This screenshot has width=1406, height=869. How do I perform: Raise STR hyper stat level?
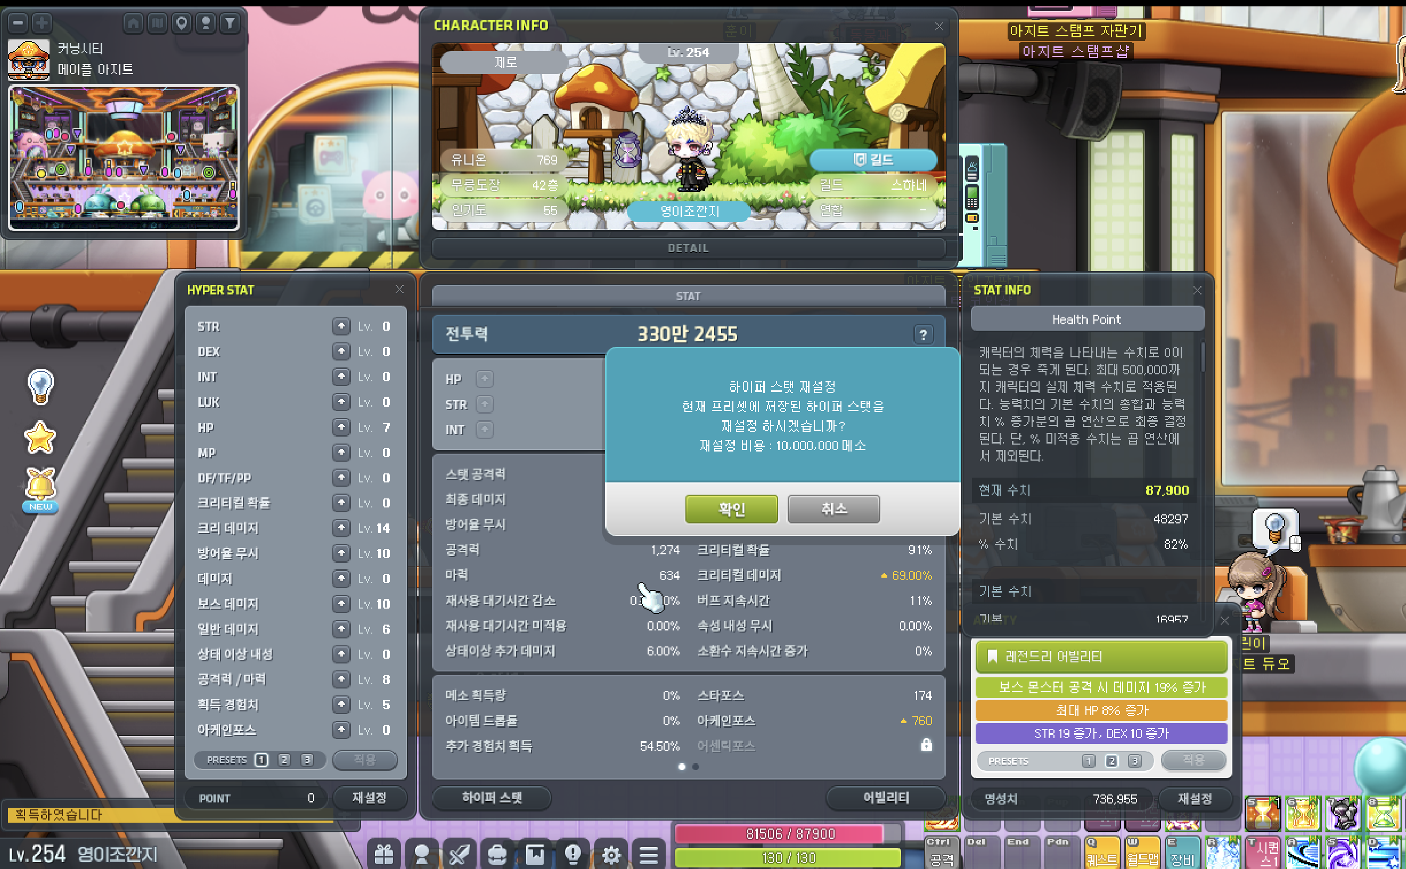tap(341, 326)
